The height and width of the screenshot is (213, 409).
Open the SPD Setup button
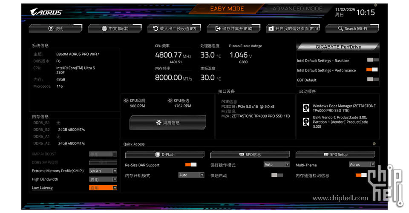point(335,155)
